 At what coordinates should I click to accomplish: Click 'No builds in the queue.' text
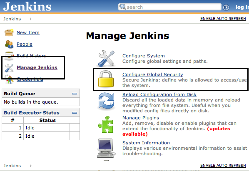pos(31,102)
